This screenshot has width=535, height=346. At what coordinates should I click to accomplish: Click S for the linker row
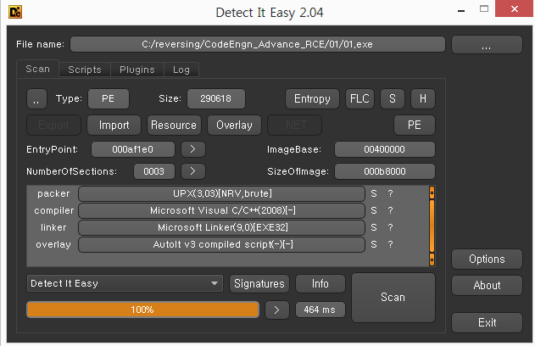[374, 227]
